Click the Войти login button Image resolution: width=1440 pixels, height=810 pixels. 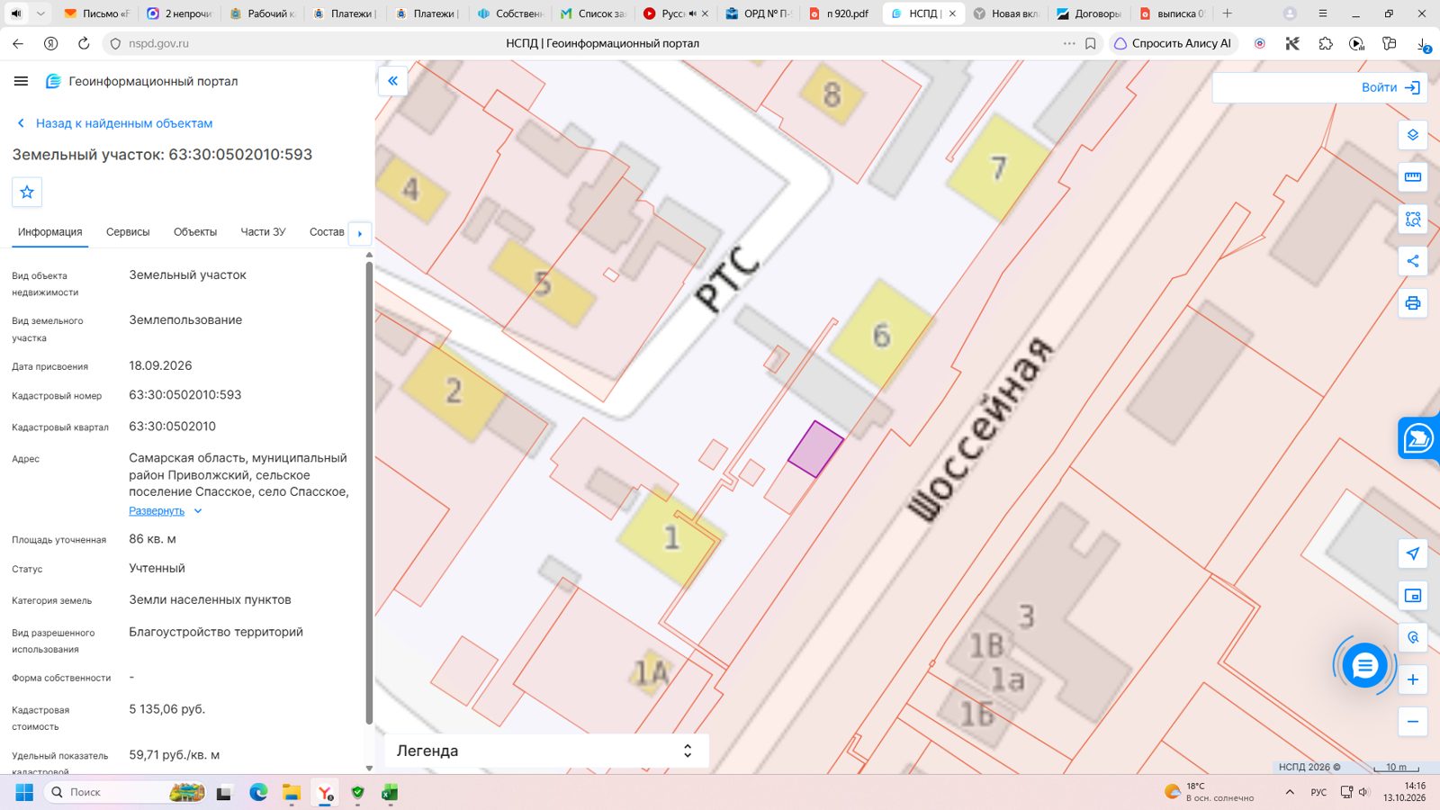(1390, 87)
